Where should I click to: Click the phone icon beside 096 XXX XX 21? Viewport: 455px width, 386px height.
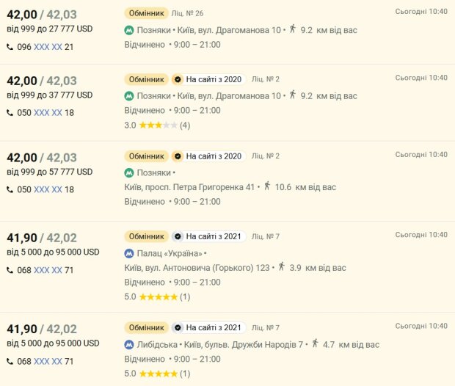[x=10, y=47]
